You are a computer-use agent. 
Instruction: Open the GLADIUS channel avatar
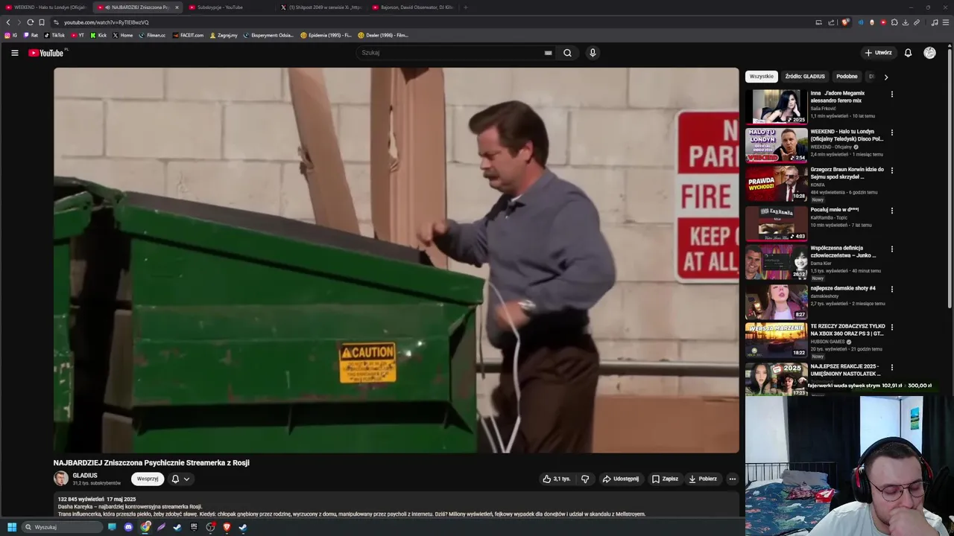click(60, 479)
